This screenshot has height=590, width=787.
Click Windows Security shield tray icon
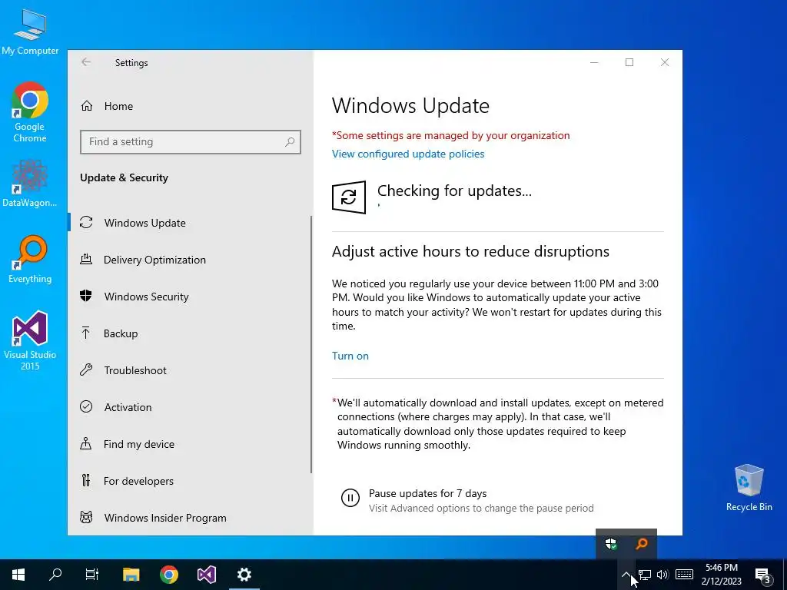click(611, 544)
